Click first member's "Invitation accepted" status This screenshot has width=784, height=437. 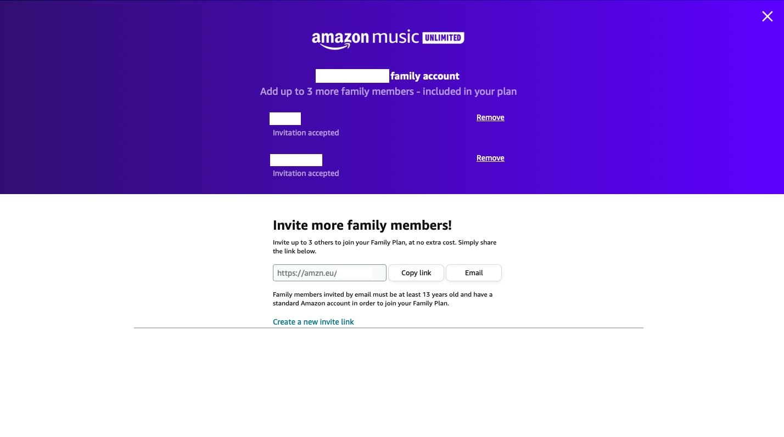[306, 133]
